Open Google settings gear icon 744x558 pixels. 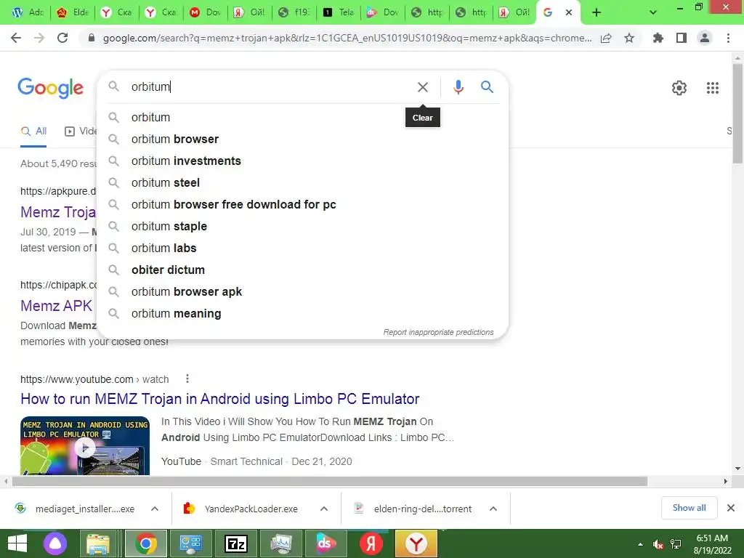[x=679, y=88]
